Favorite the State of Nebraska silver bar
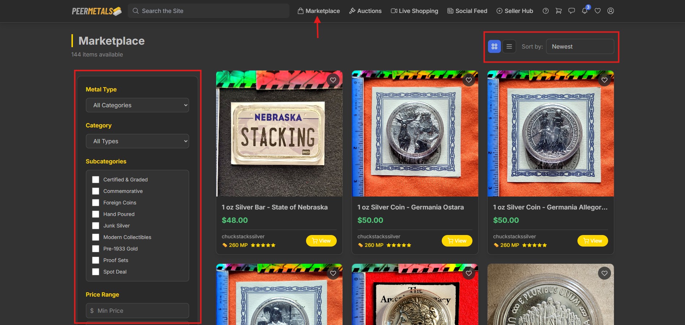Screen dimensions: 685x325 pyautogui.click(x=333, y=80)
